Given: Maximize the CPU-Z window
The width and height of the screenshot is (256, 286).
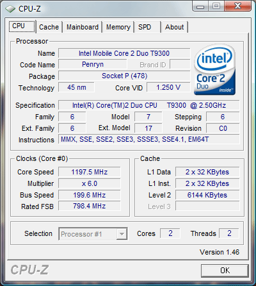Looking at the screenshot, I should [x=216, y=6].
